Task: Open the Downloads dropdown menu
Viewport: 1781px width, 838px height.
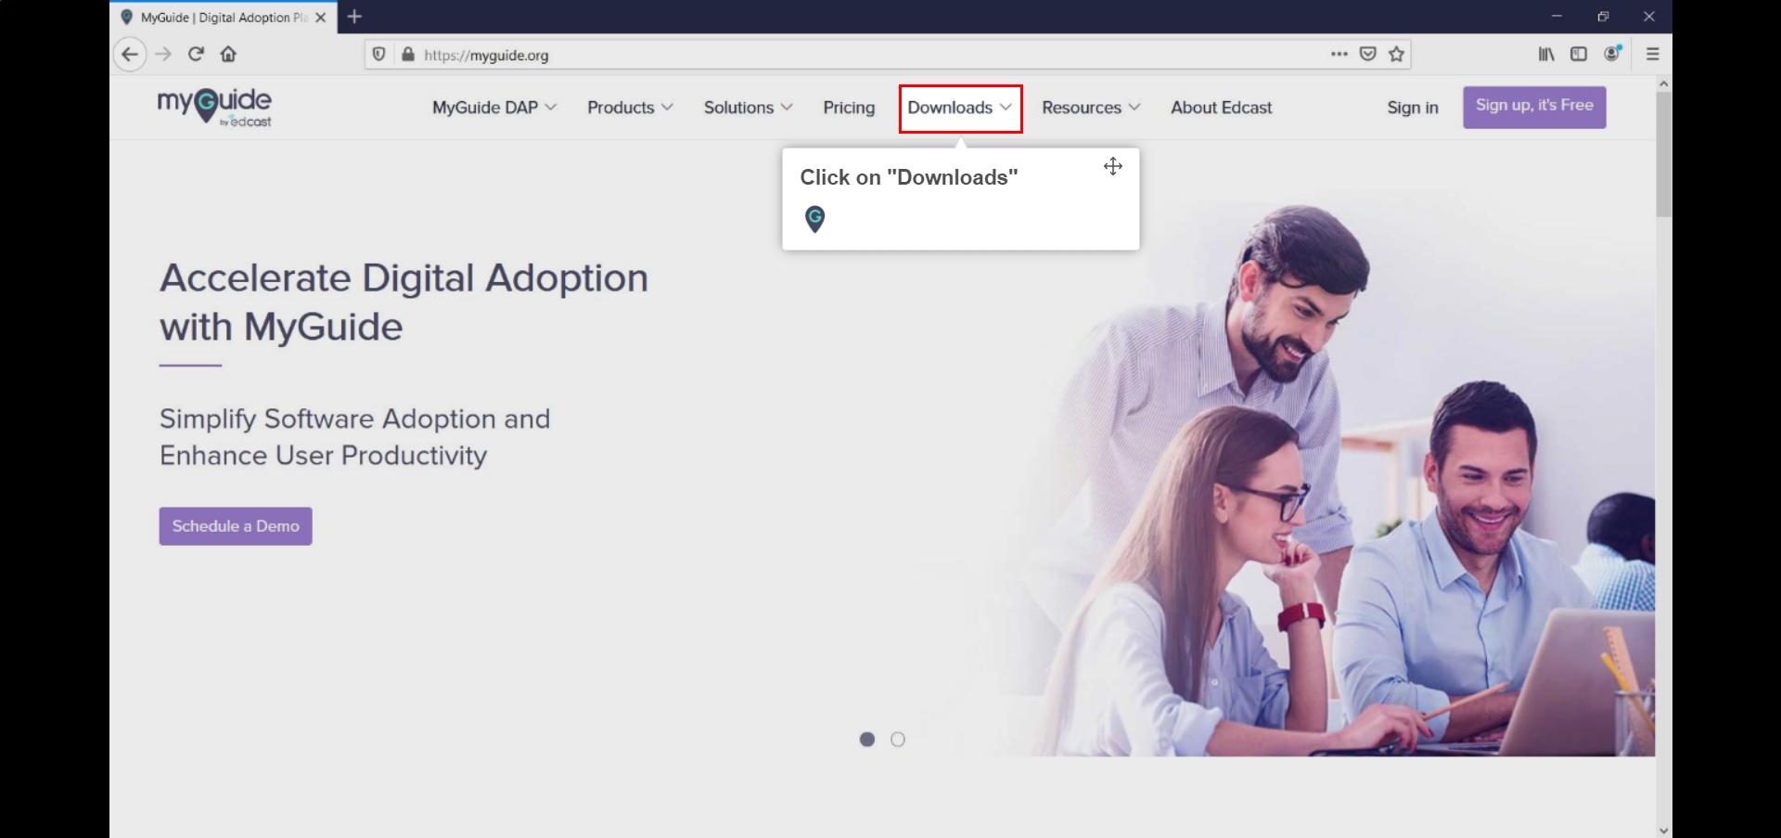Action: tap(960, 109)
